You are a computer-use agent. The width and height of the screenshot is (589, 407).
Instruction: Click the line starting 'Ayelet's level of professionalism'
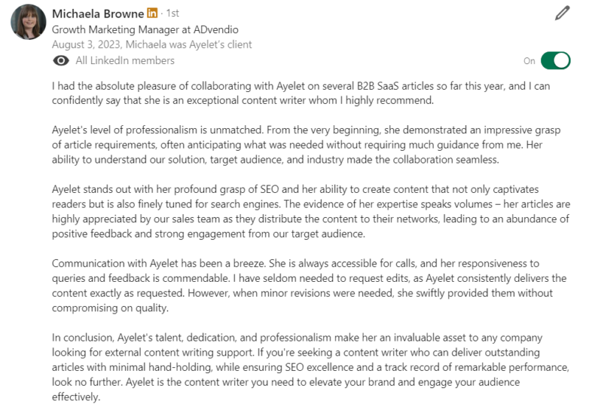pyautogui.click(x=306, y=130)
